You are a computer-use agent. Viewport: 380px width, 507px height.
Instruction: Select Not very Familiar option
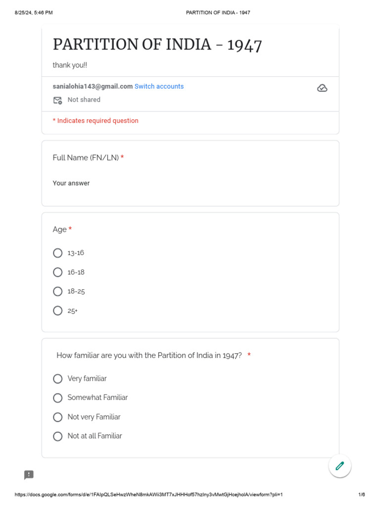point(58,417)
